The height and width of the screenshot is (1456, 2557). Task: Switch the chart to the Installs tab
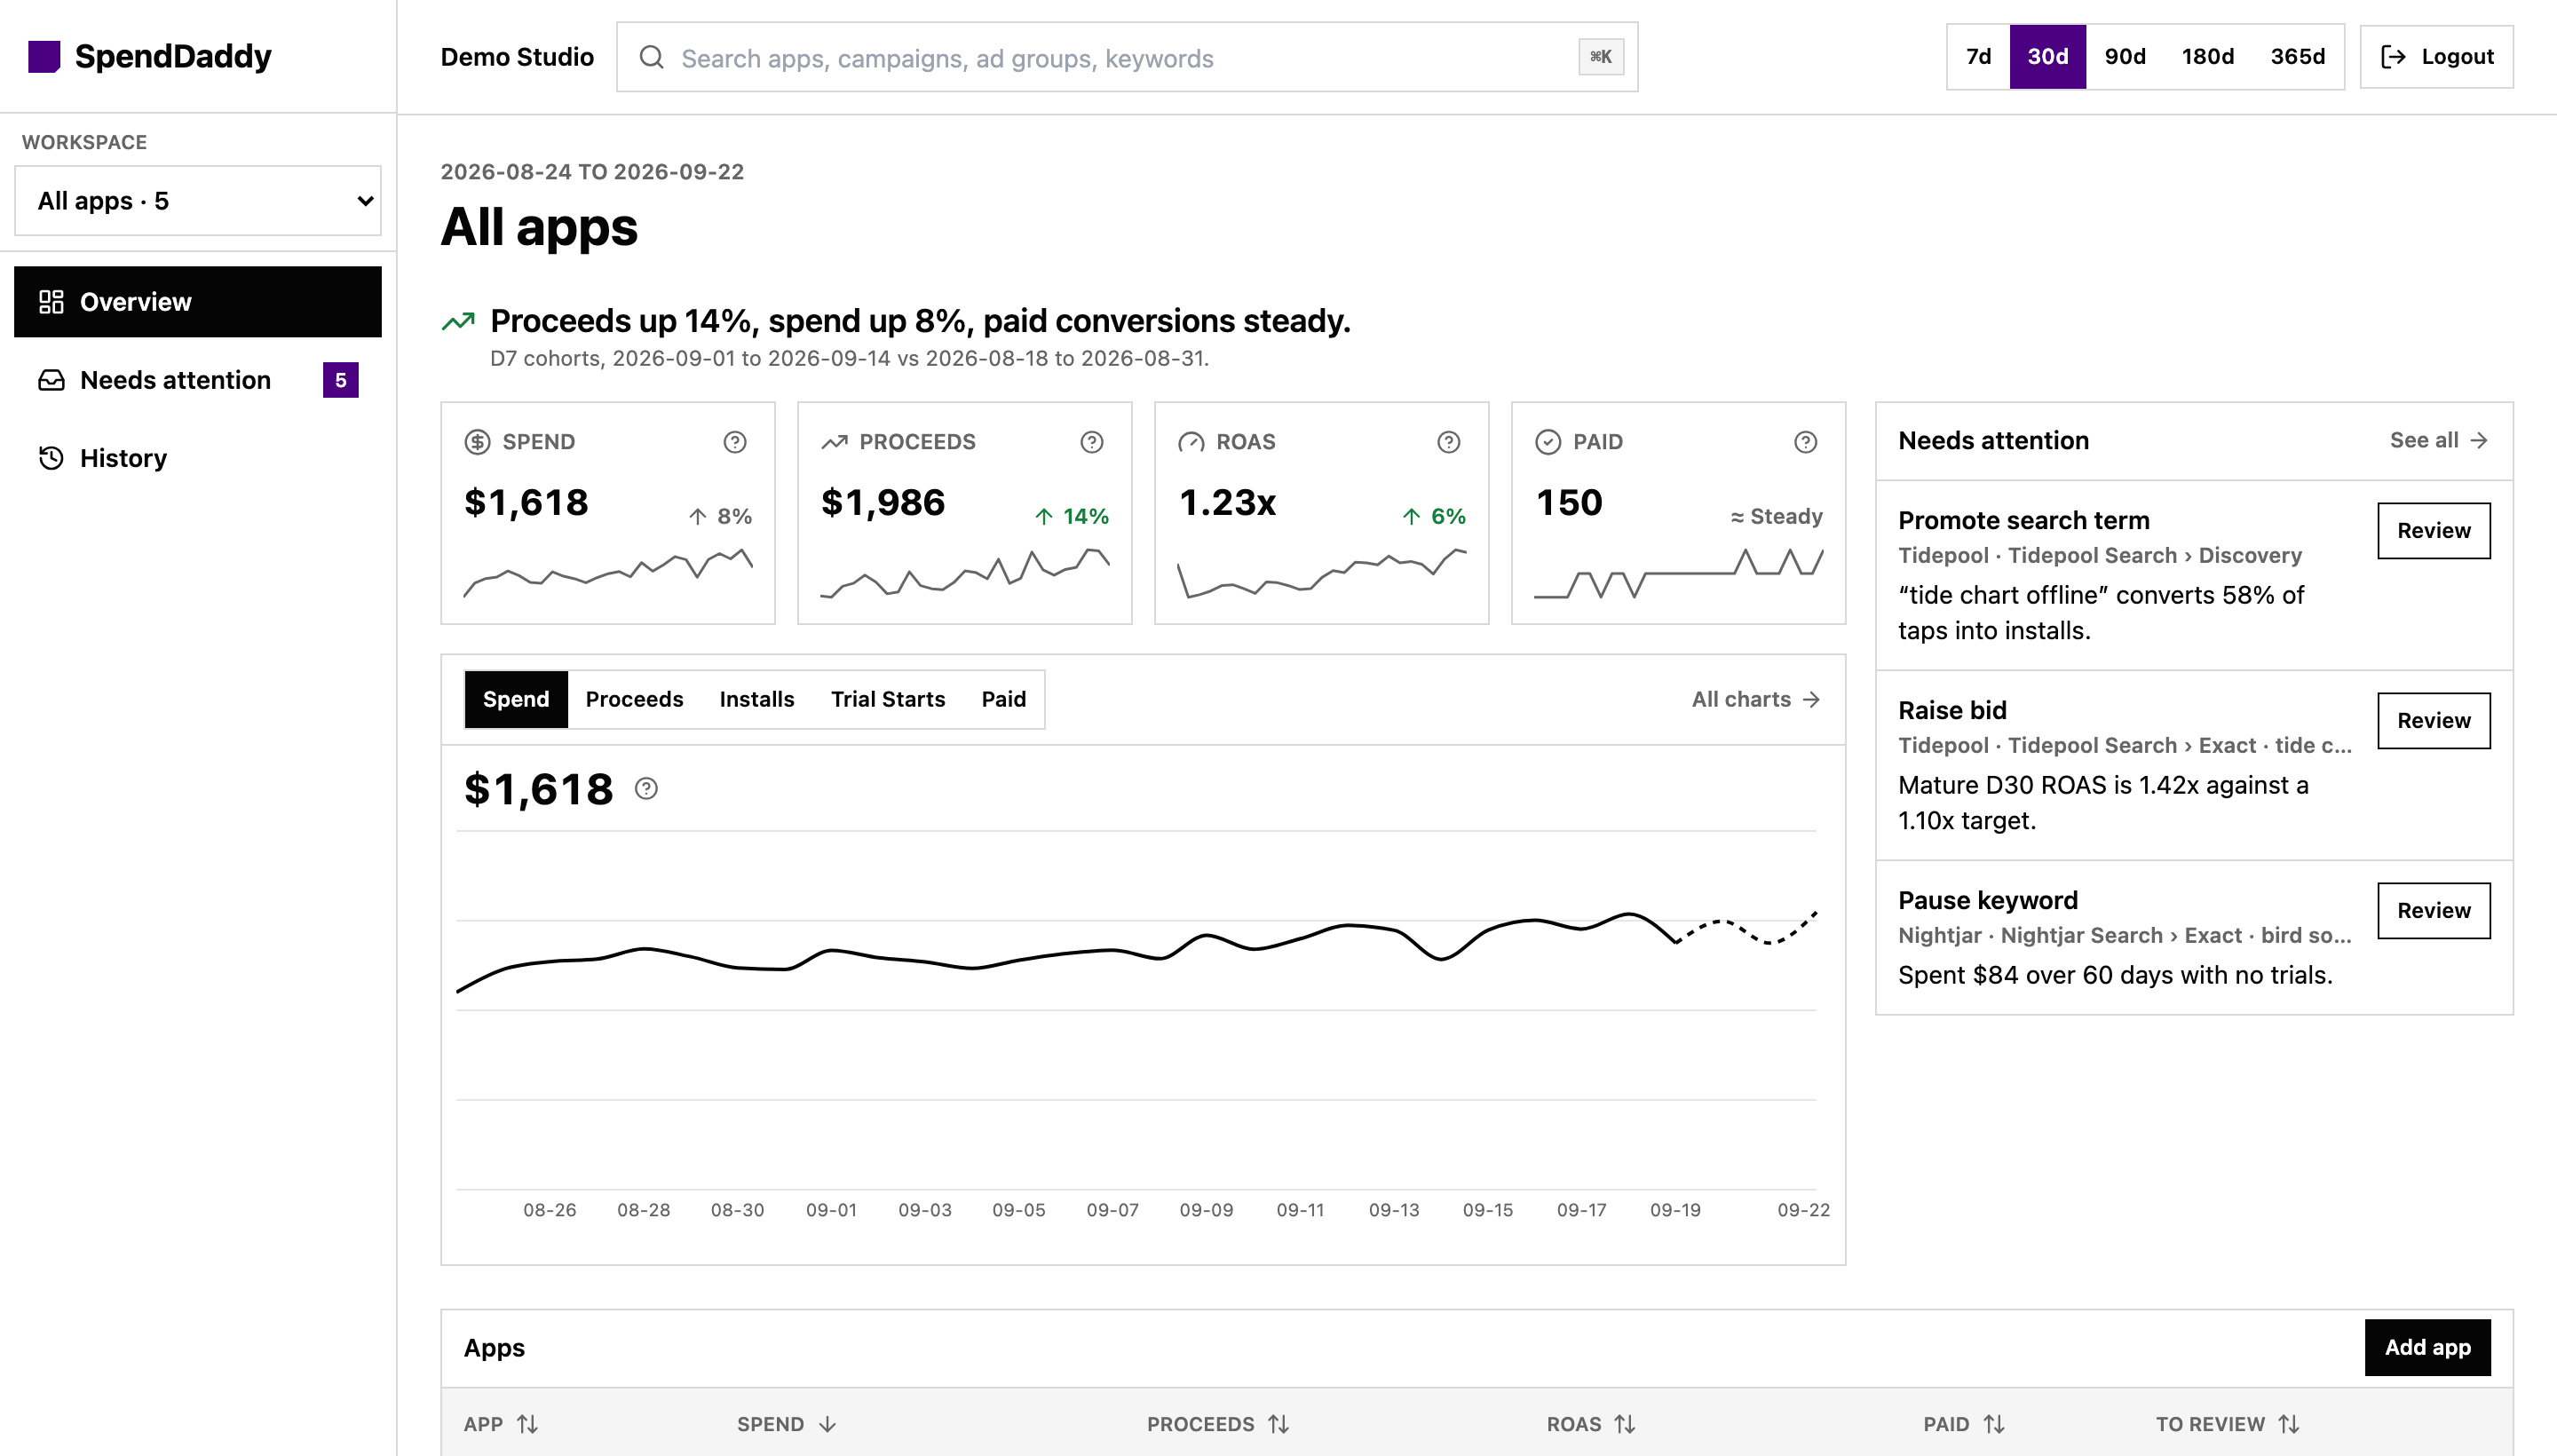(757, 699)
